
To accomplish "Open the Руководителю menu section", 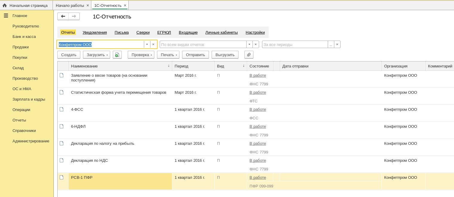I will tap(26, 26).
